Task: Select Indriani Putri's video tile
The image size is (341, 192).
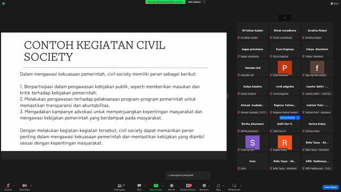Action: pyautogui.click(x=317, y=106)
